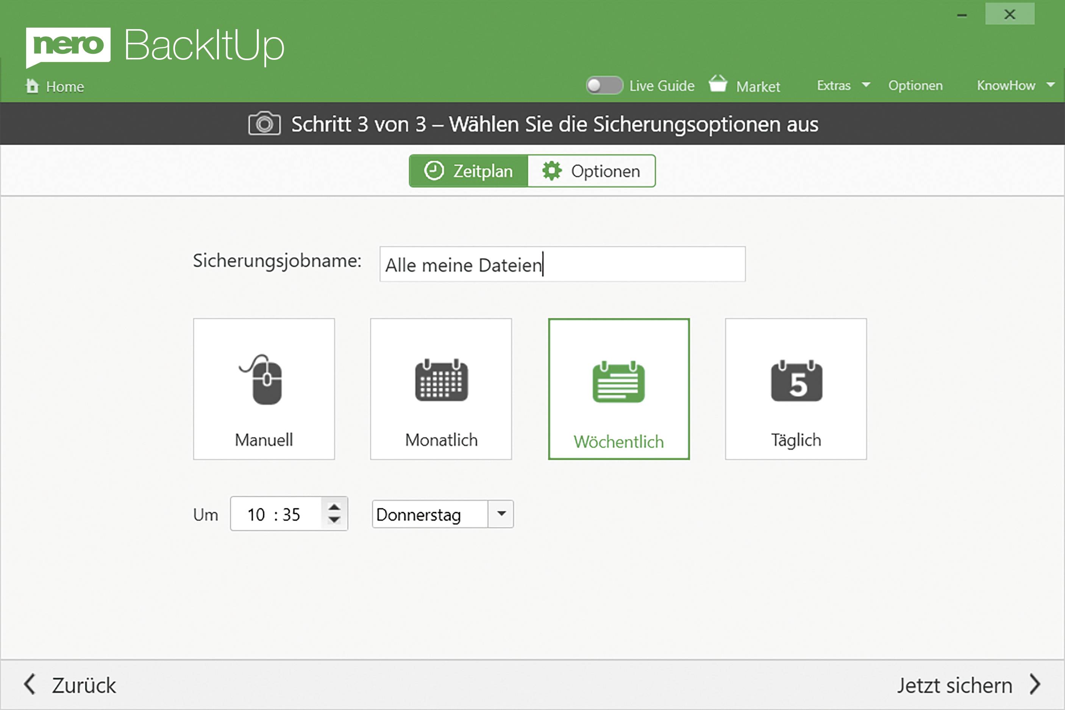
Task: Click the Um label
Action: [205, 515]
